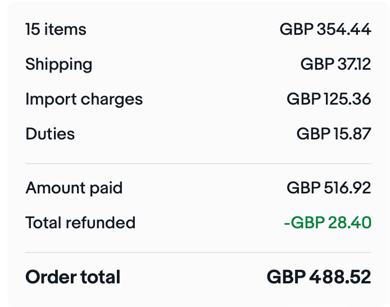The image size is (390, 307).
Task: Click the Amount paid label
Action: coord(74,188)
